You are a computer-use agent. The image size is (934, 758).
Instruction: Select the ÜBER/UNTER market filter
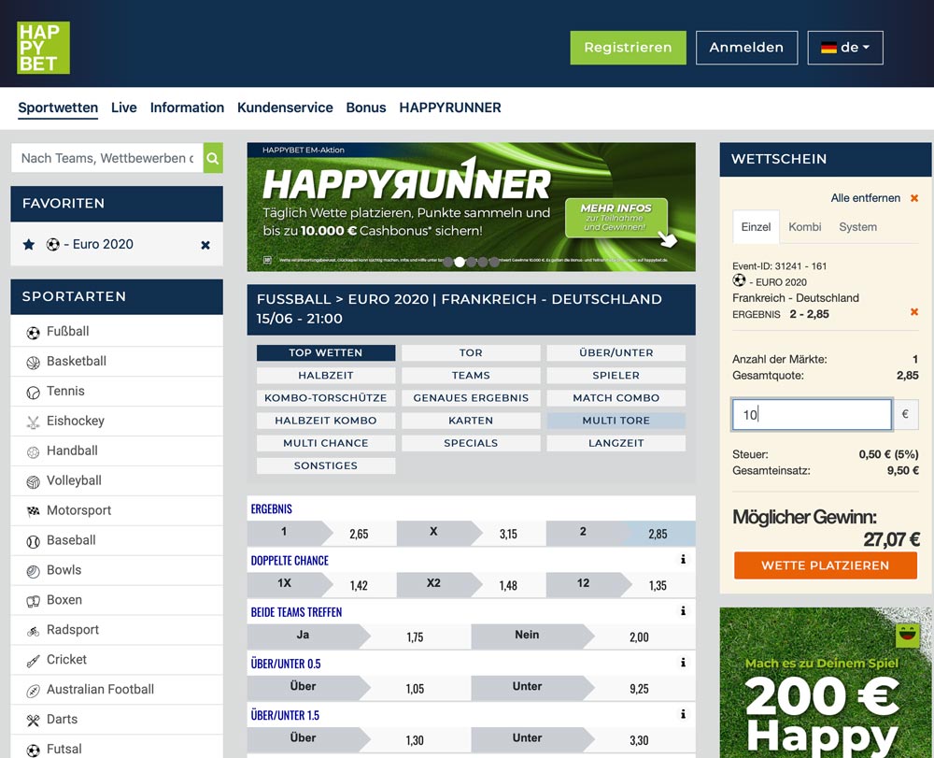[616, 352]
